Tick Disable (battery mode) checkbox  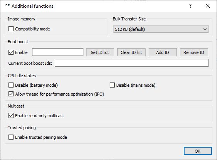tap(11, 85)
